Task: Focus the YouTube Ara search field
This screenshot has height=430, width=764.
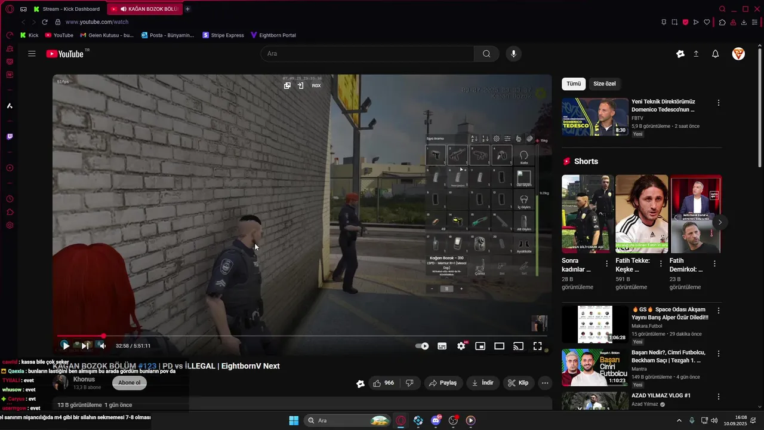Action: pyautogui.click(x=368, y=54)
